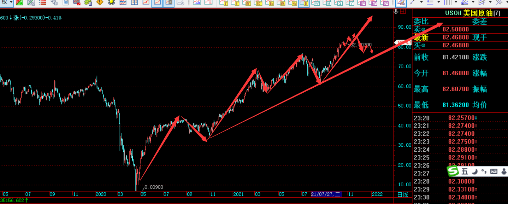
Task: Click the 日线 period label
Action: (402, 194)
